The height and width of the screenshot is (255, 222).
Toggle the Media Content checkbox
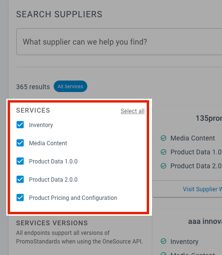click(20, 143)
